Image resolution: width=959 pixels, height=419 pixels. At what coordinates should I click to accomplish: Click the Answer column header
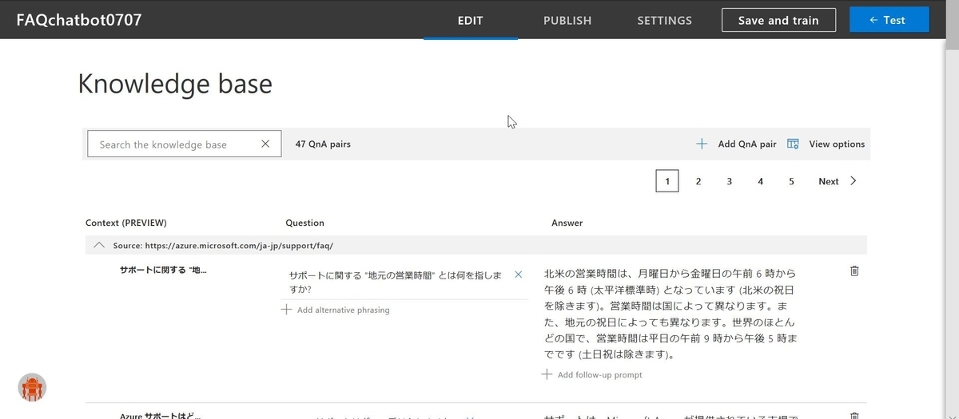567,223
